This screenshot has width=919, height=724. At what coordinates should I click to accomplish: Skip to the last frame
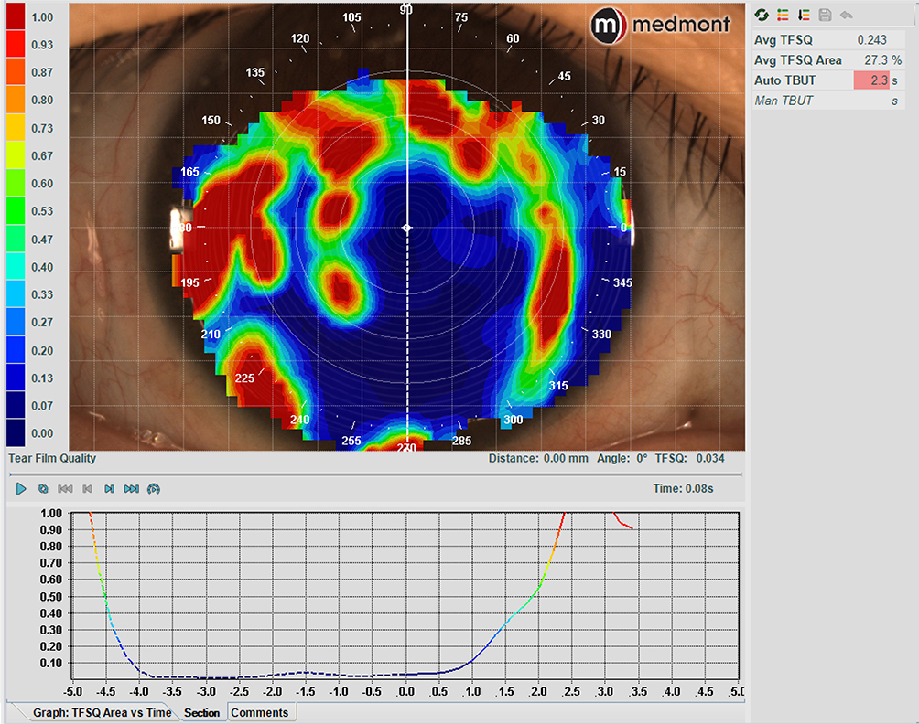131,489
